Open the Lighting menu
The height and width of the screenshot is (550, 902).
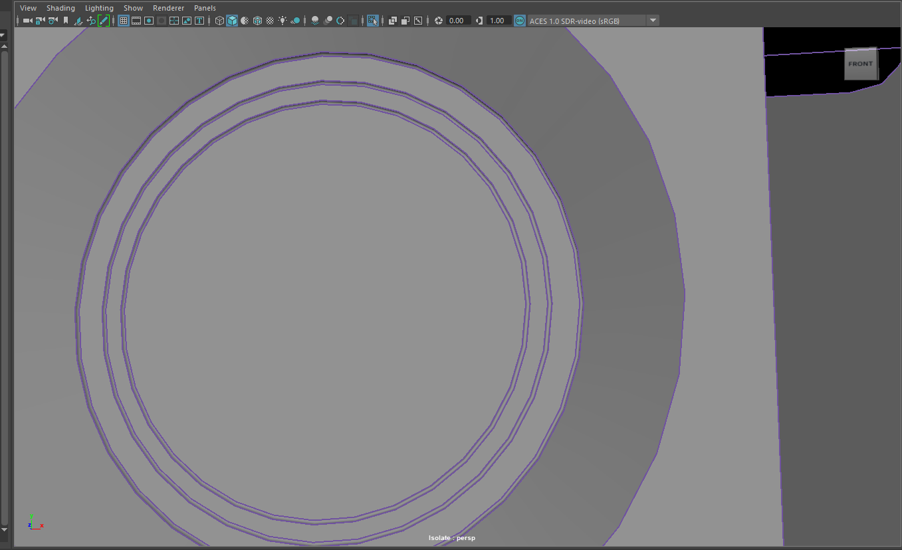pos(99,8)
